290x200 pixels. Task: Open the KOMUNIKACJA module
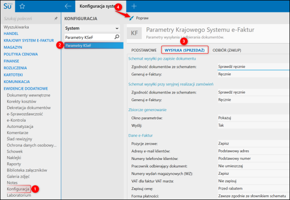[17, 82]
